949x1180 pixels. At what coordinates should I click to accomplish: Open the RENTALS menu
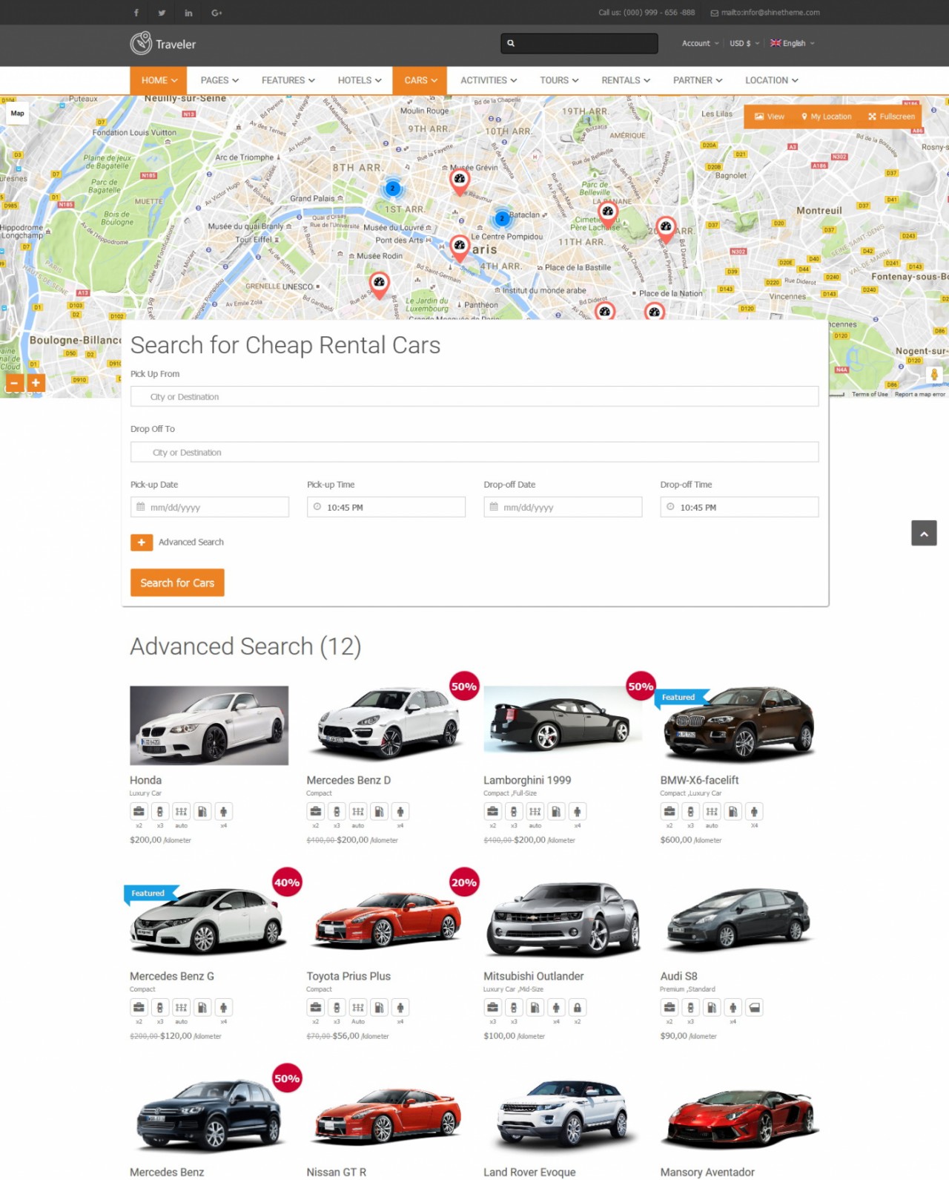[626, 80]
